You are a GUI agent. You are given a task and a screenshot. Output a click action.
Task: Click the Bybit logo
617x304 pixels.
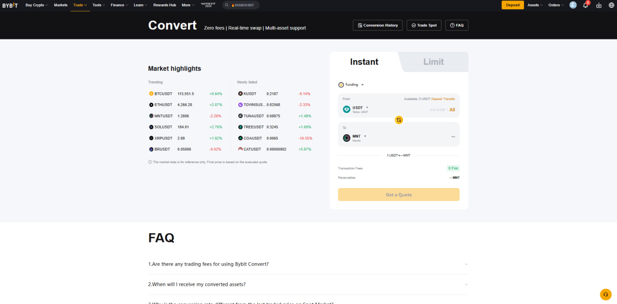[11, 5]
